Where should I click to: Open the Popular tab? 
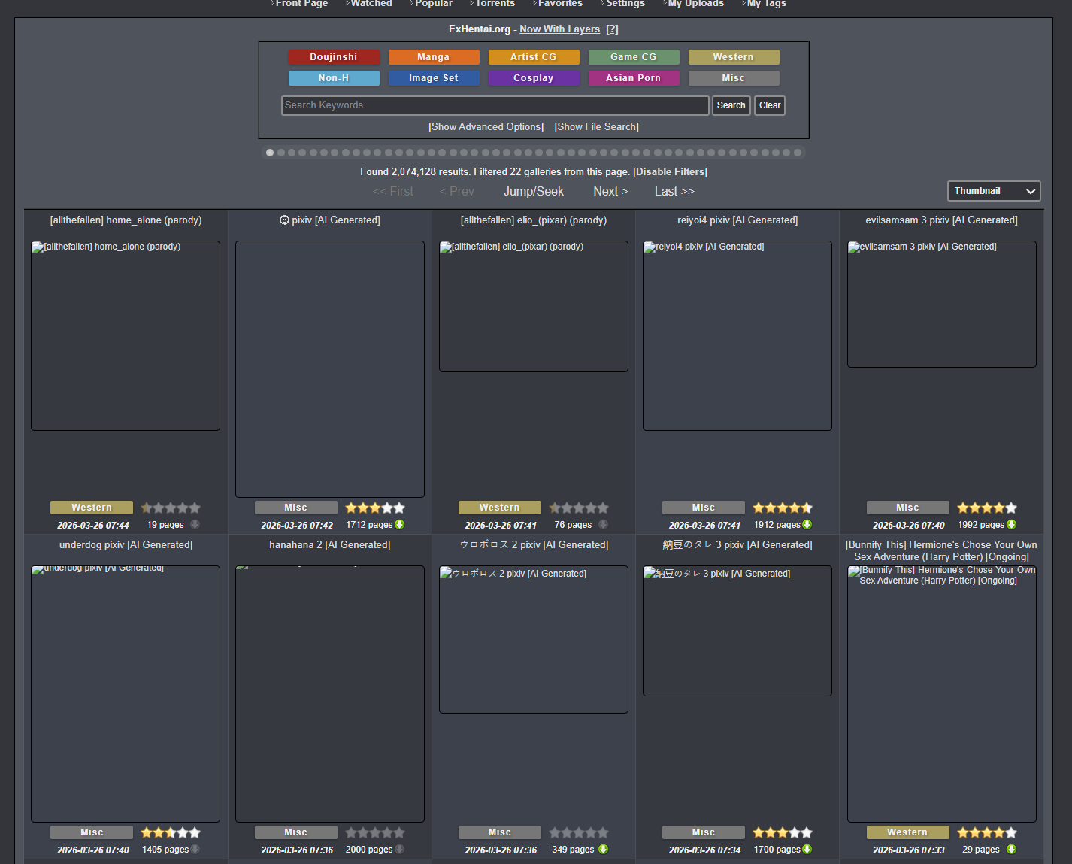tap(434, 3)
